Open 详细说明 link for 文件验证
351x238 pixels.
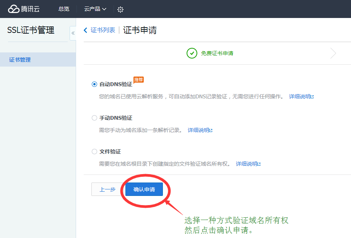[x=248, y=164]
